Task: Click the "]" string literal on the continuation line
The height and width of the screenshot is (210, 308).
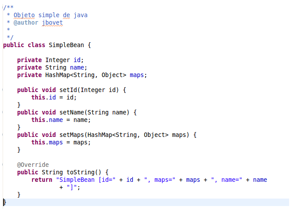Action: point(72,187)
